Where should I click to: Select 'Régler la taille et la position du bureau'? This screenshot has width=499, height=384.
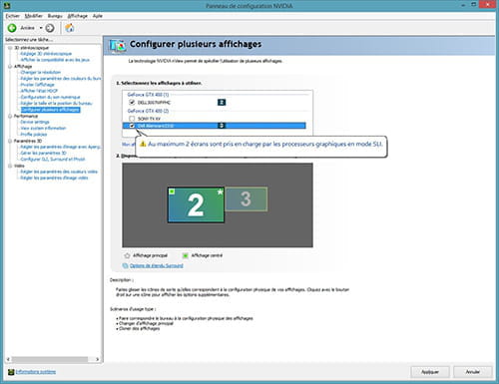pos(56,104)
